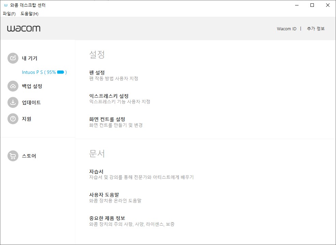Image resolution: width=336 pixels, height=245 pixels.
Task: Click the 백업 설정 cloud upload icon
Action: point(13,86)
